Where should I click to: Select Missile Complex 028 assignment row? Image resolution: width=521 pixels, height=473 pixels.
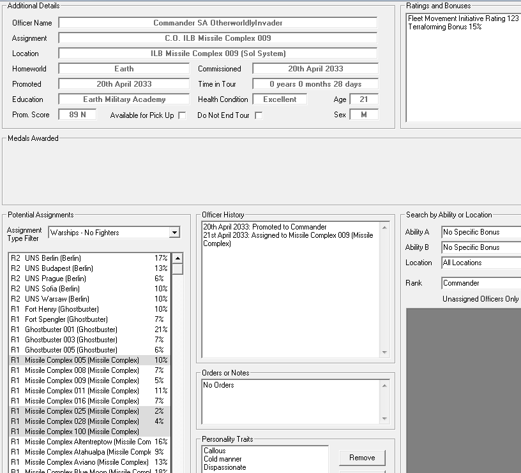pyautogui.click(x=89, y=421)
